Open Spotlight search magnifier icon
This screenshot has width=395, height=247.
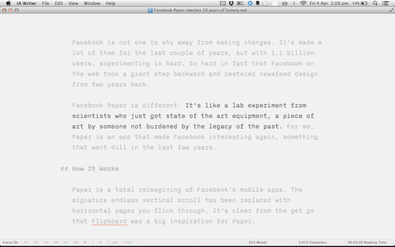[375, 3]
